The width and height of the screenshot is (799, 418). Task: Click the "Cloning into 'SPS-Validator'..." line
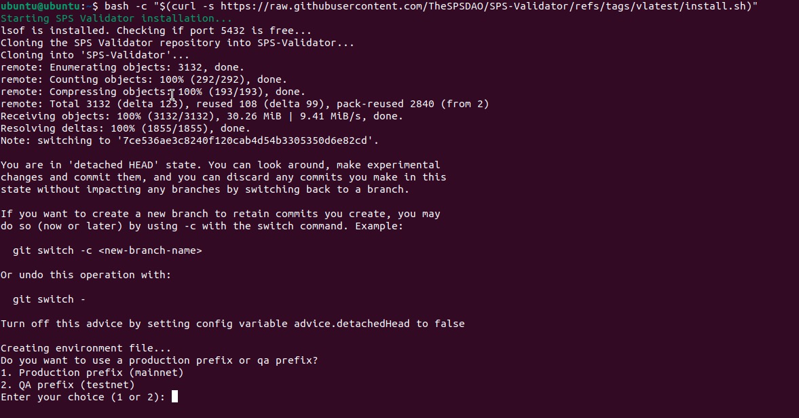tap(95, 55)
